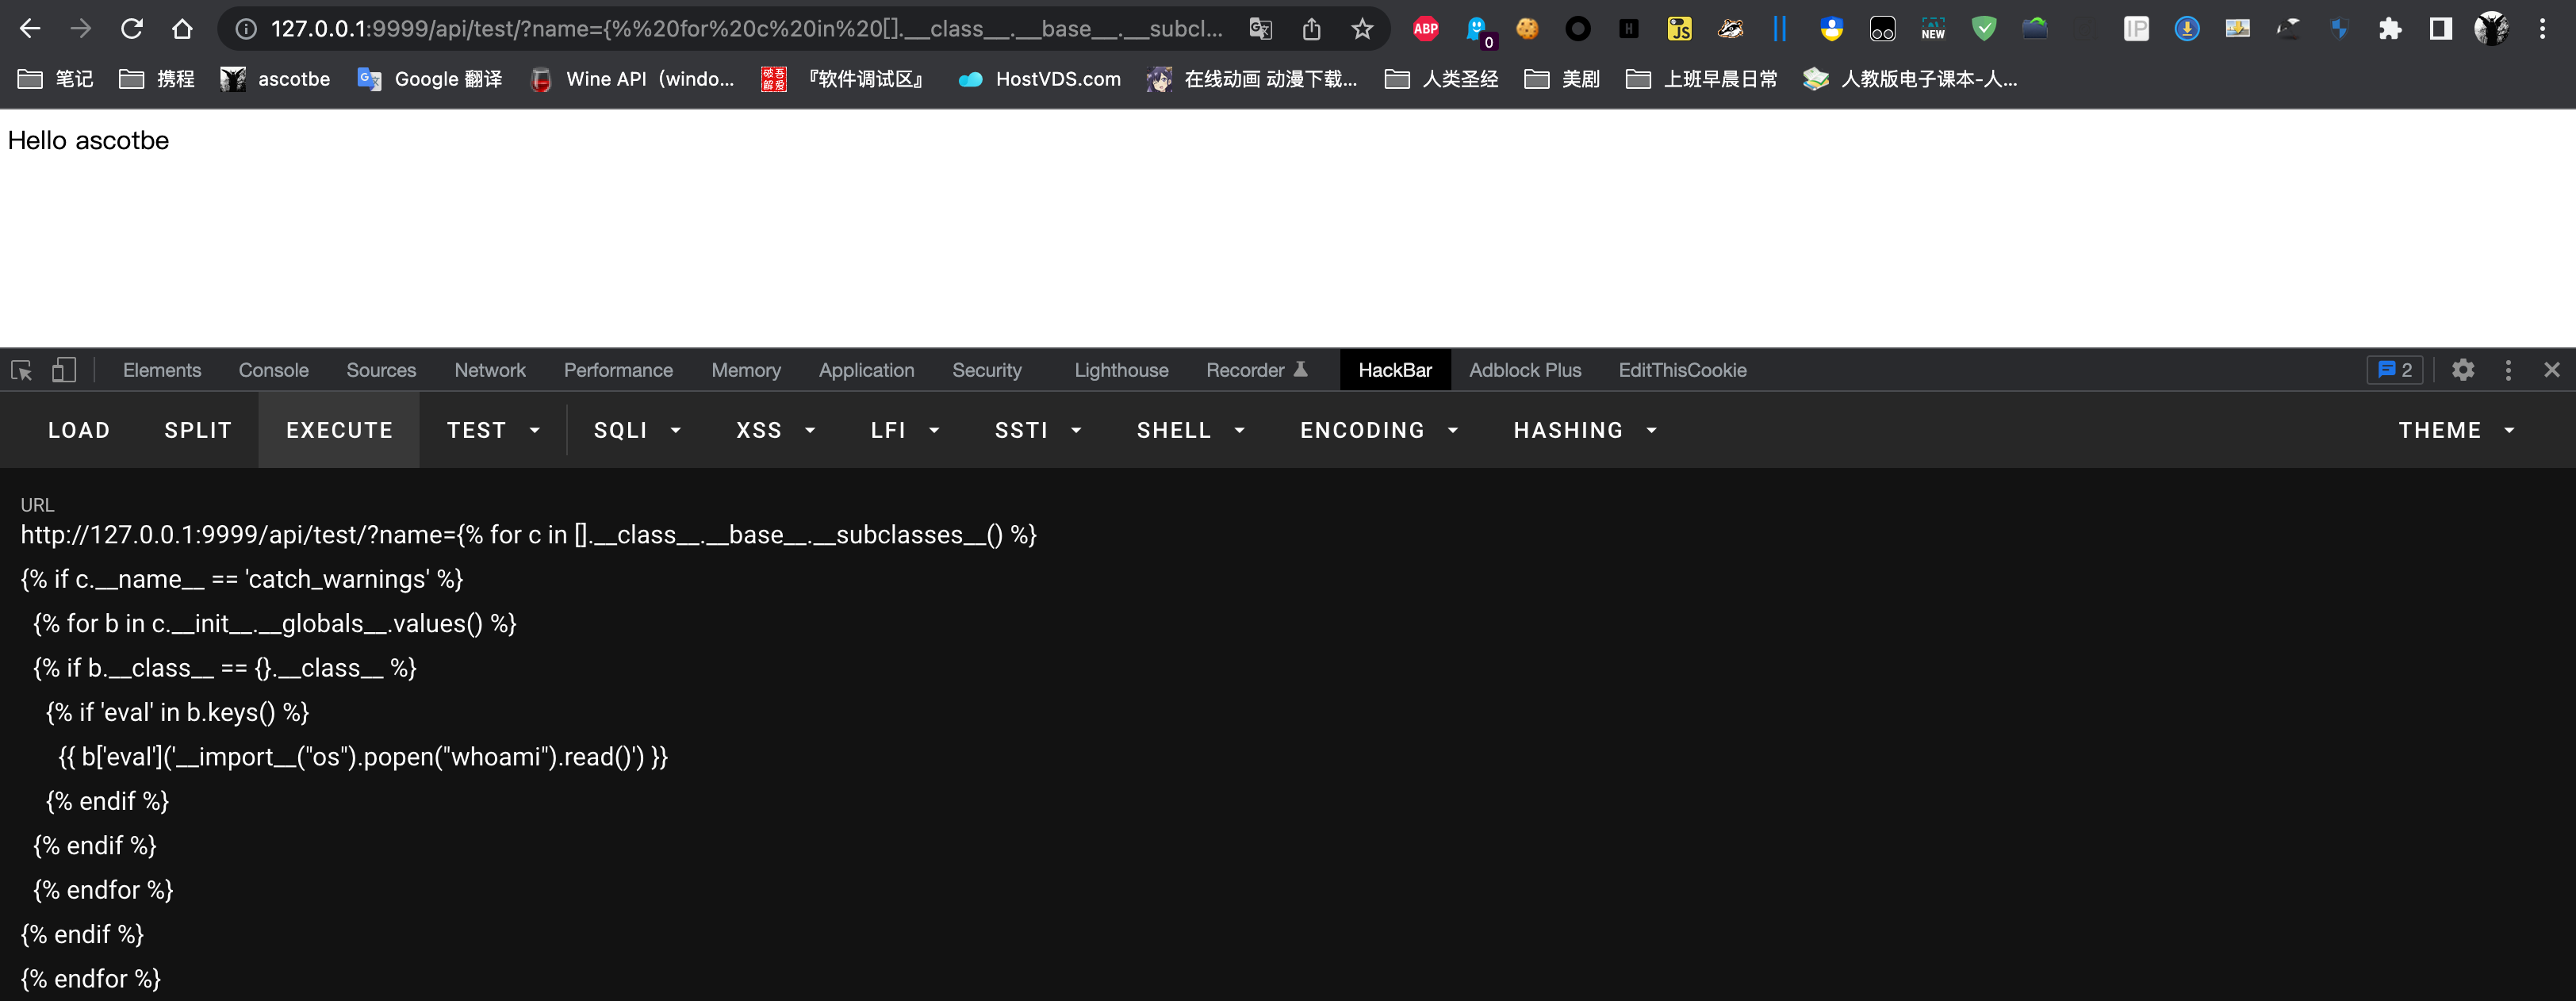The width and height of the screenshot is (2576, 1001).
Task: Click the browser reload page icon
Action: (x=131, y=29)
